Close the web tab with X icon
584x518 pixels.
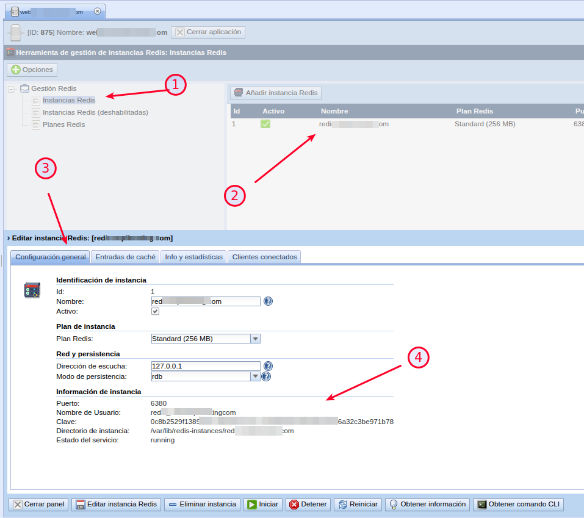coord(97,11)
